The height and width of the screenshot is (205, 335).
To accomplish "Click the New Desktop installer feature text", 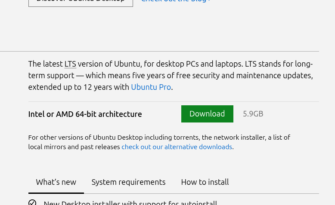I will coord(130,203).
